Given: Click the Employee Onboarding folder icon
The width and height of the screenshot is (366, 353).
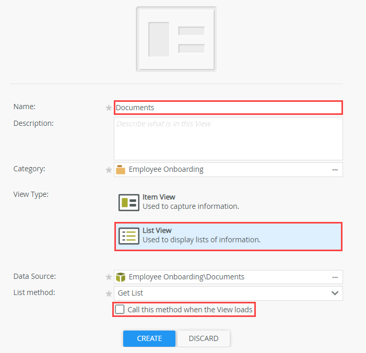Looking at the screenshot, I should 121,170.
